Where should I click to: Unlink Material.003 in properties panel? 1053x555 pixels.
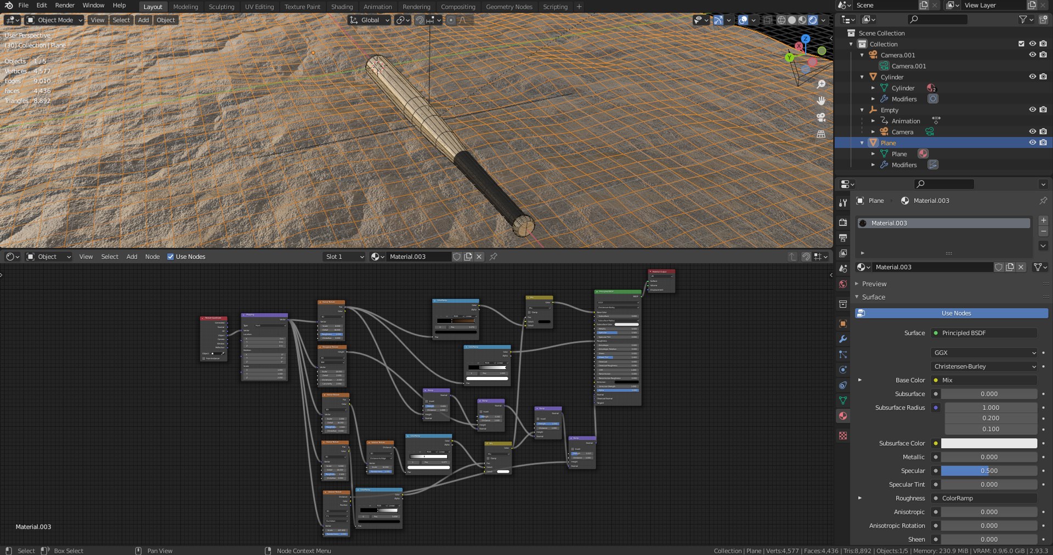pos(1021,267)
